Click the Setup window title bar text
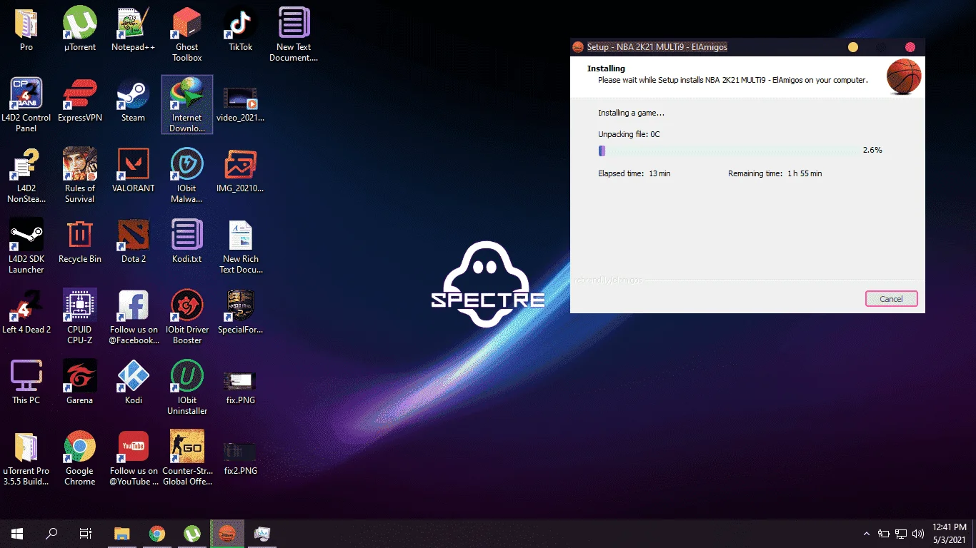 [657, 47]
